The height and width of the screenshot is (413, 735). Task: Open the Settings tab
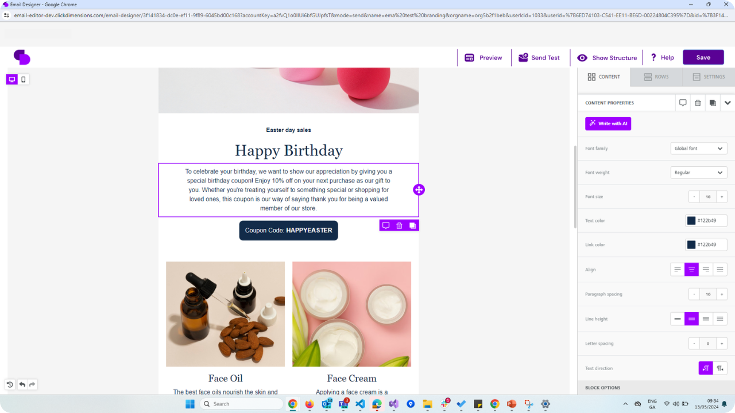[709, 77]
